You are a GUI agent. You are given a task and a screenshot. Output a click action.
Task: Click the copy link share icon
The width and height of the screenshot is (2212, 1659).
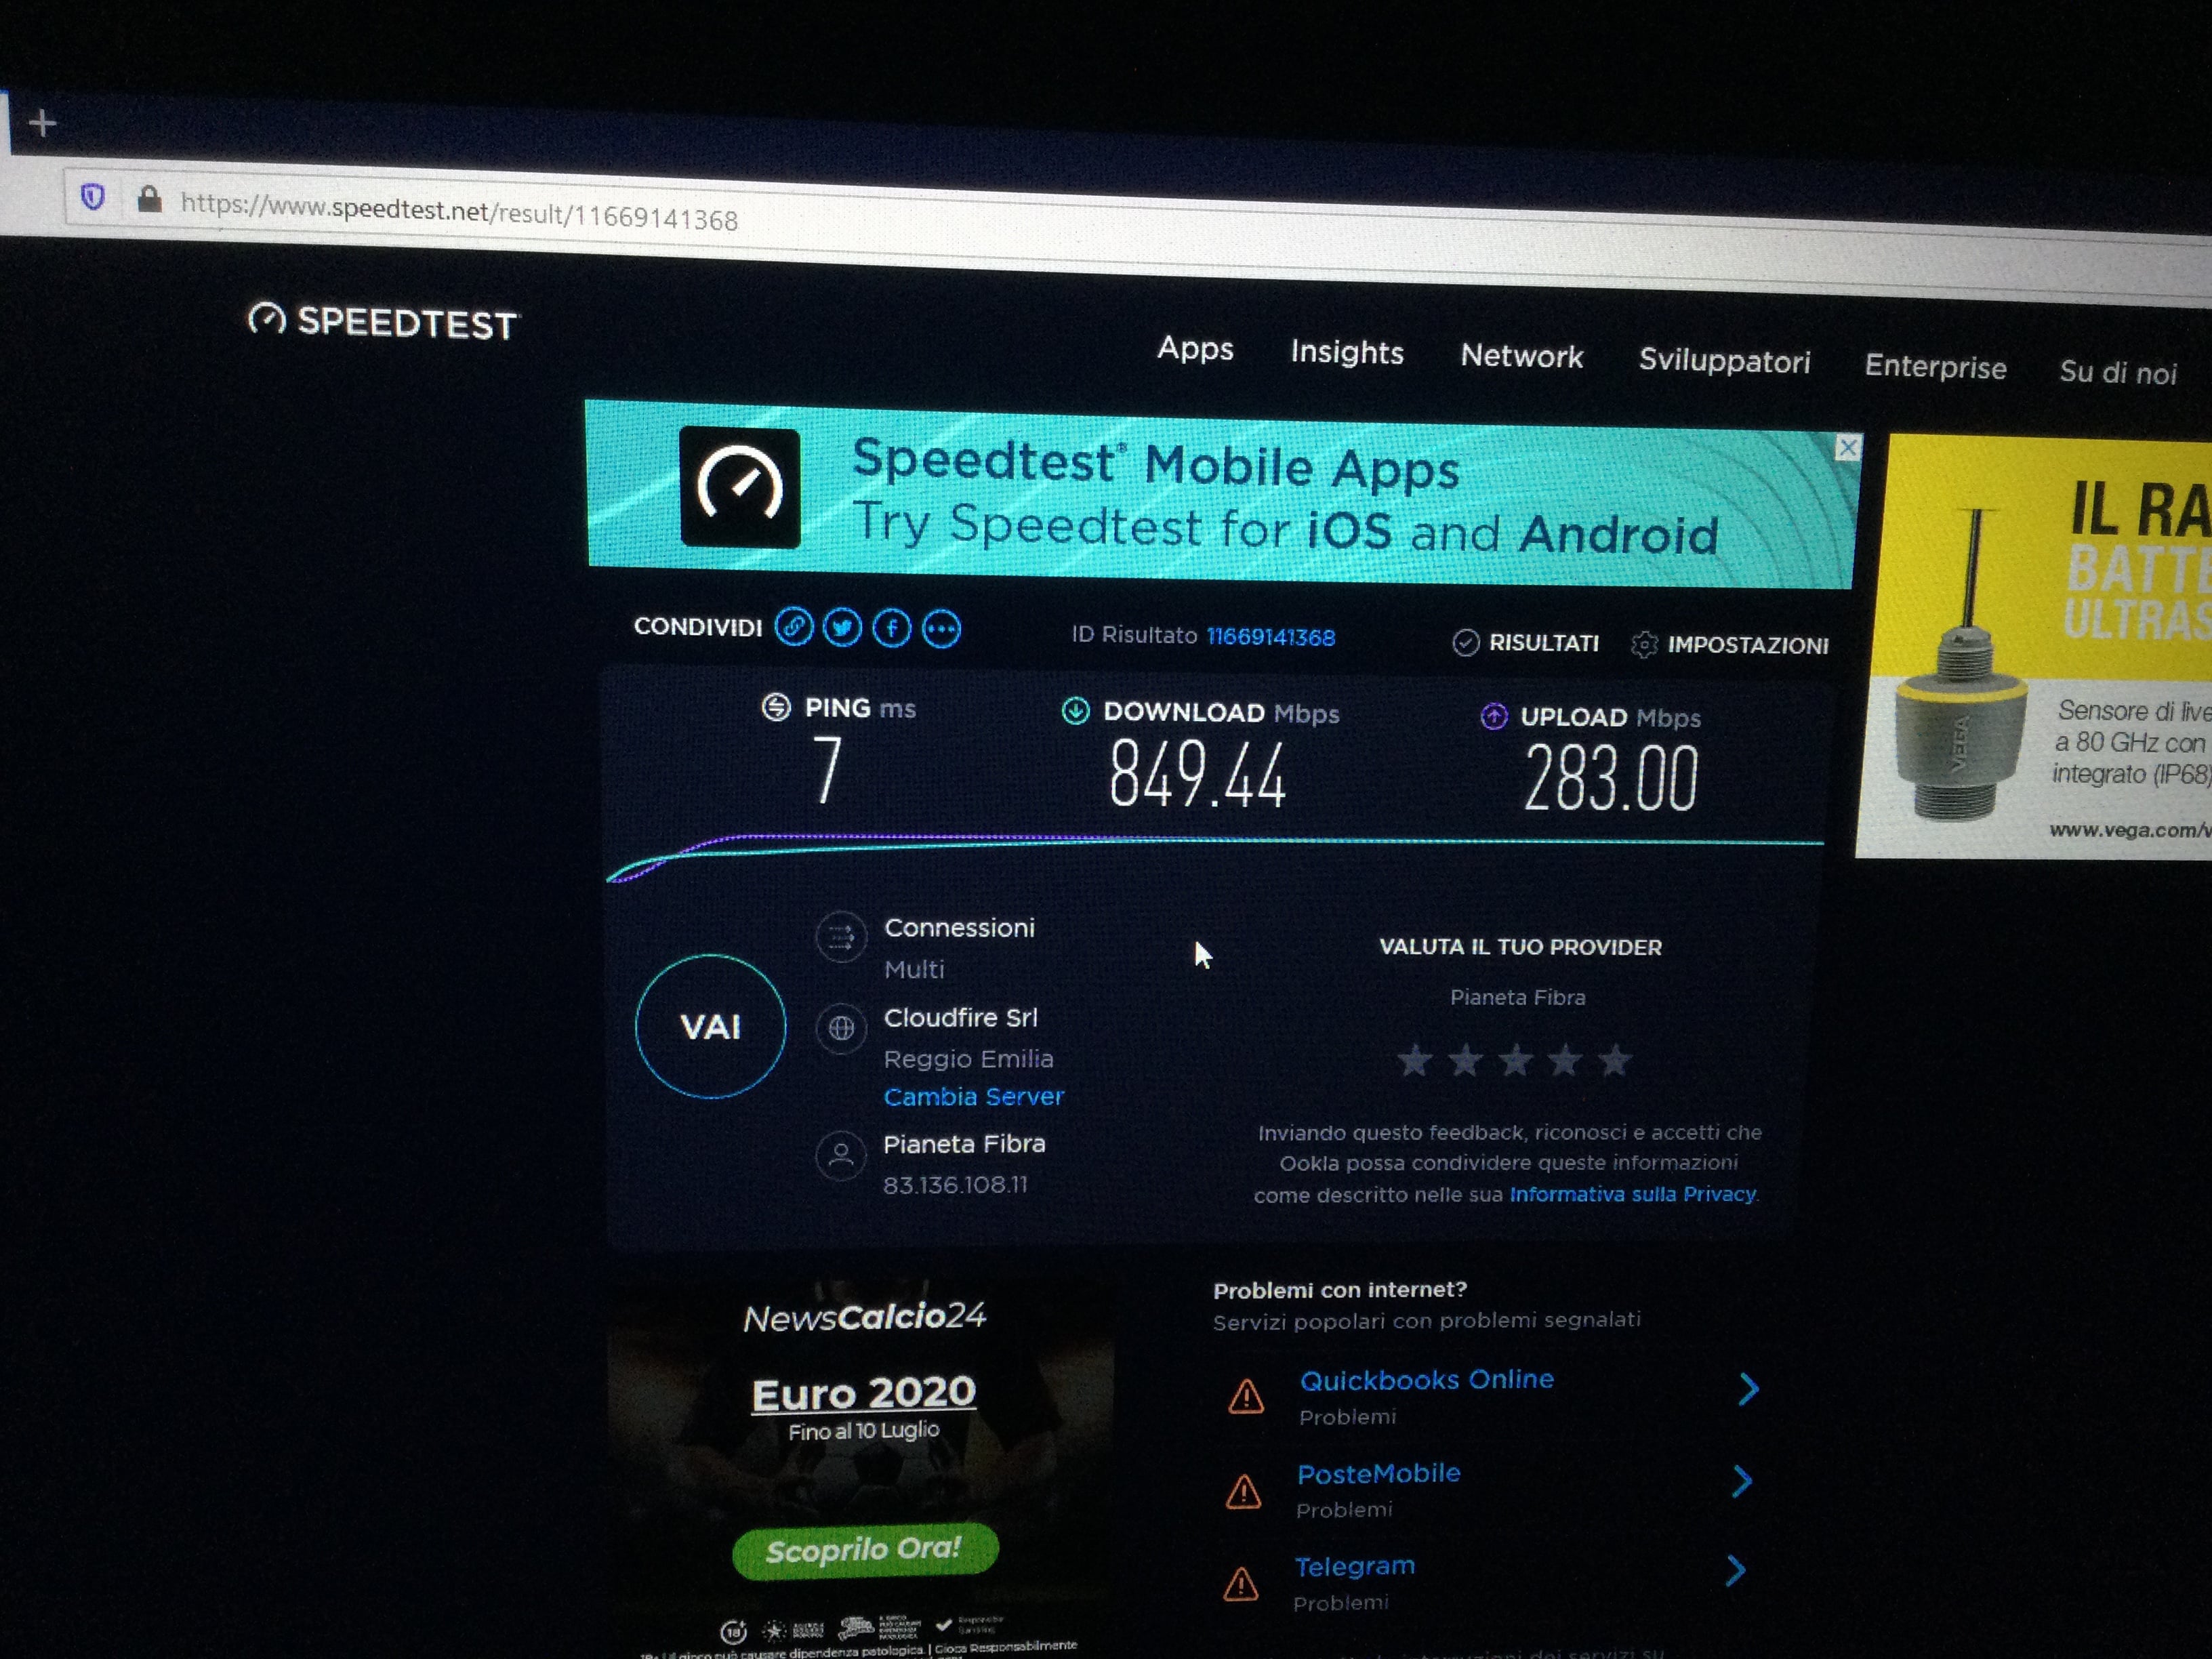(x=794, y=628)
